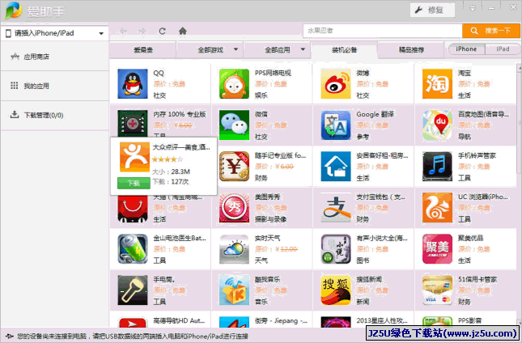This screenshot has height=343, width=522.
Task: Click the ¥6.00 price of 内存 100% 专业版
Action: 183,125
